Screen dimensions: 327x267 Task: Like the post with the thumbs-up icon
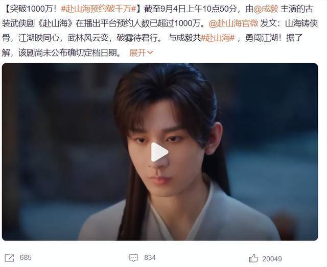point(253,258)
